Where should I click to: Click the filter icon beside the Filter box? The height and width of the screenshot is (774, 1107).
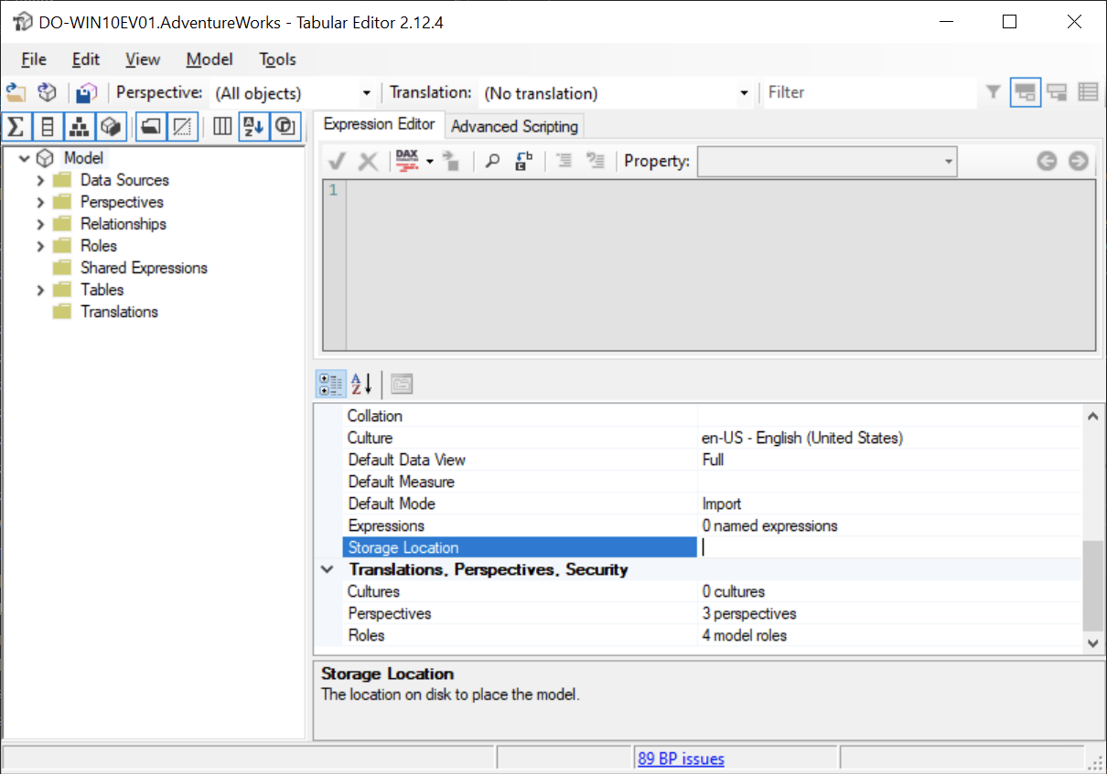[x=994, y=92]
